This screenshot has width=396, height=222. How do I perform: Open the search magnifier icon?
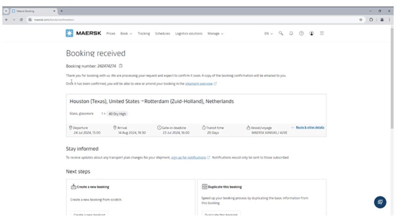tap(281, 33)
